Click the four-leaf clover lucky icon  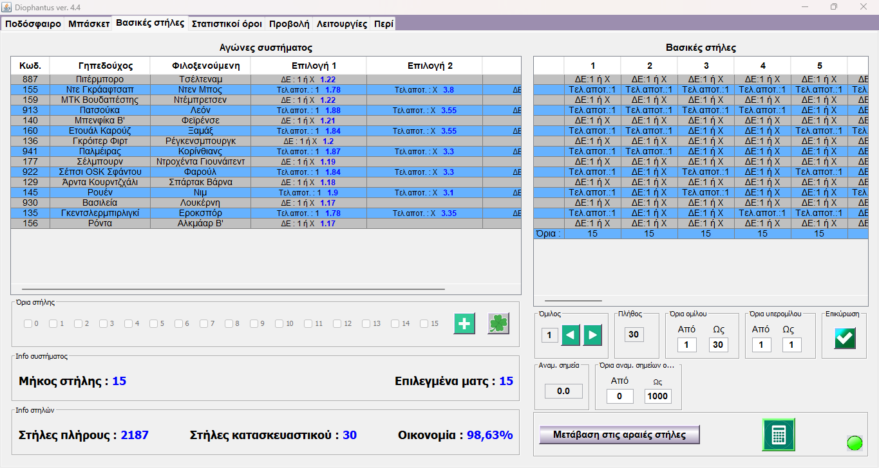coord(498,324)
